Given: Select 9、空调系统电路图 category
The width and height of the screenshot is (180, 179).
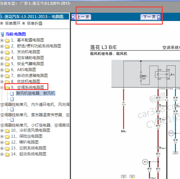Looking at the screenshot, I should point(28,87).
